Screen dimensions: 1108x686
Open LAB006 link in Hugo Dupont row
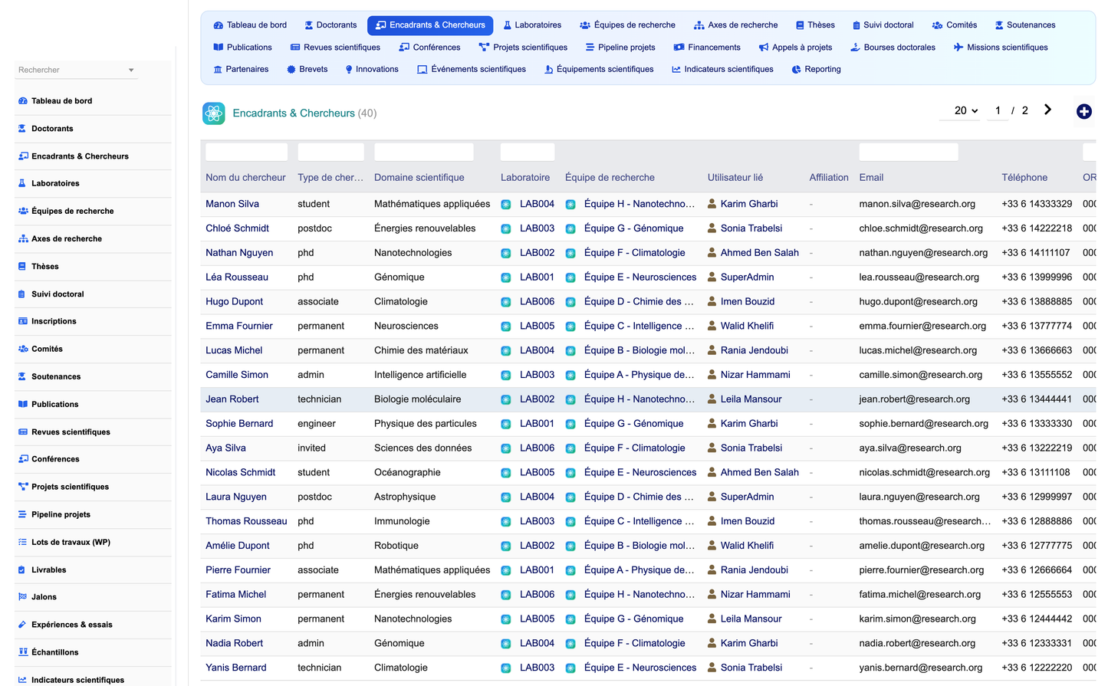coord(537,302)
